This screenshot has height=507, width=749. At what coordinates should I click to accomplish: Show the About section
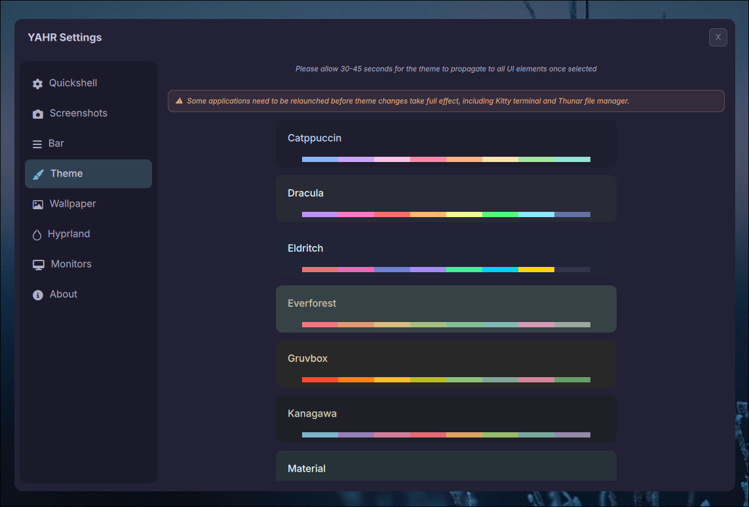click(88, 294)
